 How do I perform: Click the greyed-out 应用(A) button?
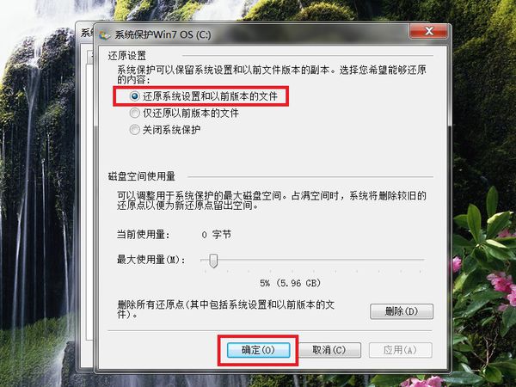tap(401, 350)
